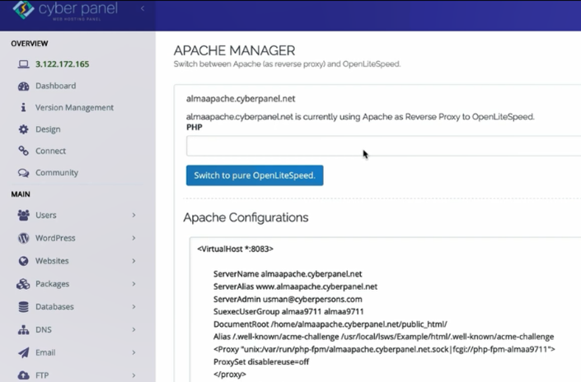Expand the Databases submenu chevron

pos(134,307)
